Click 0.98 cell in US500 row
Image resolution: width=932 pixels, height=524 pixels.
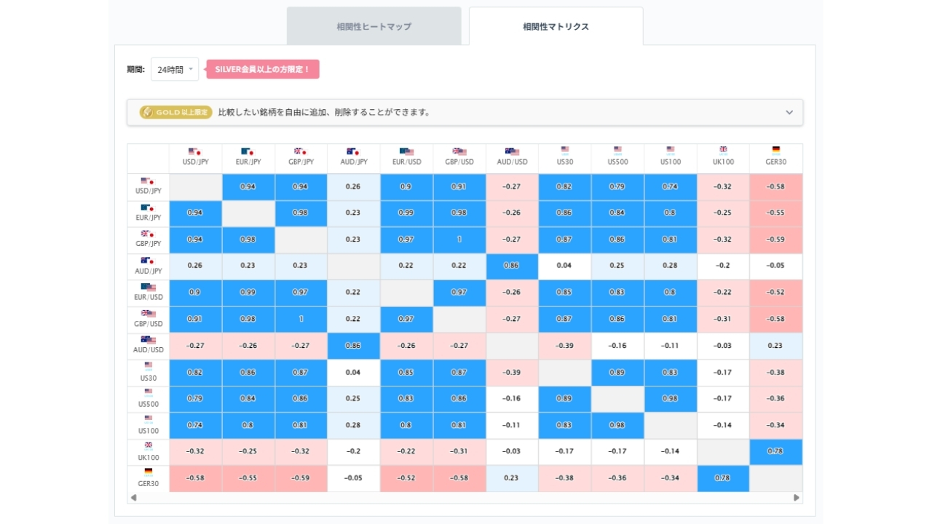point(671,399)
